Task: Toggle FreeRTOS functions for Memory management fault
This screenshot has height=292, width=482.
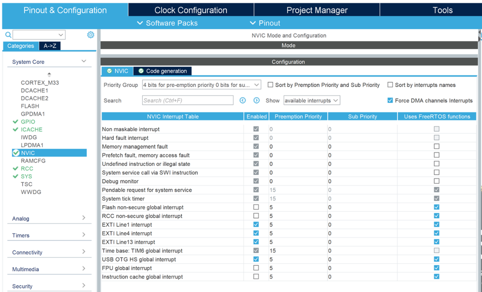Action: click(x=437, y=146)
